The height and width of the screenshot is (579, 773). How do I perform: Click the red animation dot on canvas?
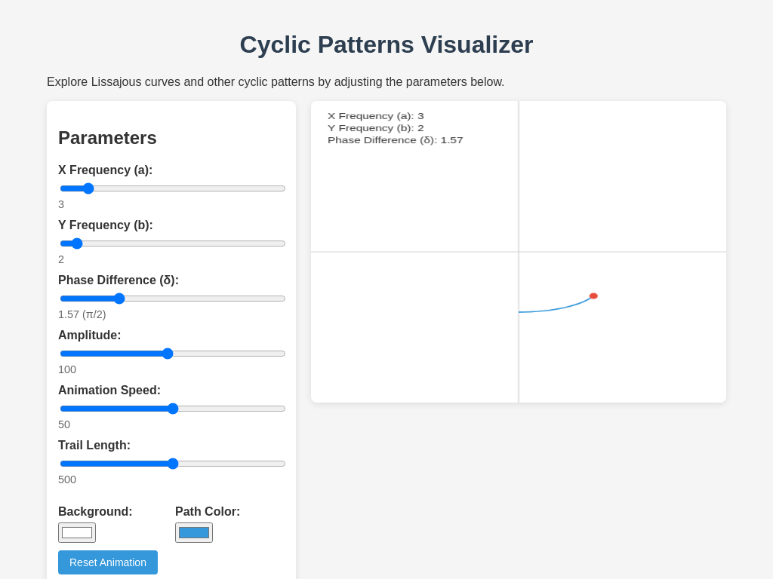coord(593,296)
